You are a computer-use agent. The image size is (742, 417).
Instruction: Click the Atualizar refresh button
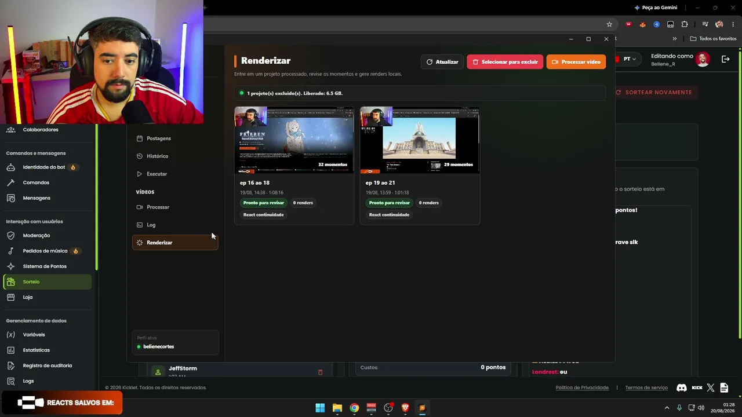click(x=442, y=62)
